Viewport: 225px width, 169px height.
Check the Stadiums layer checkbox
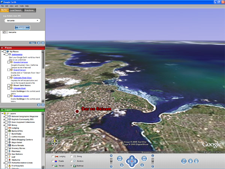(6, 160)
